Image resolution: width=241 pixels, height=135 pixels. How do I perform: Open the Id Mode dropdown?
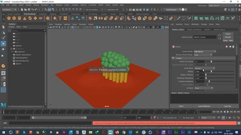[x=204, y=88]
